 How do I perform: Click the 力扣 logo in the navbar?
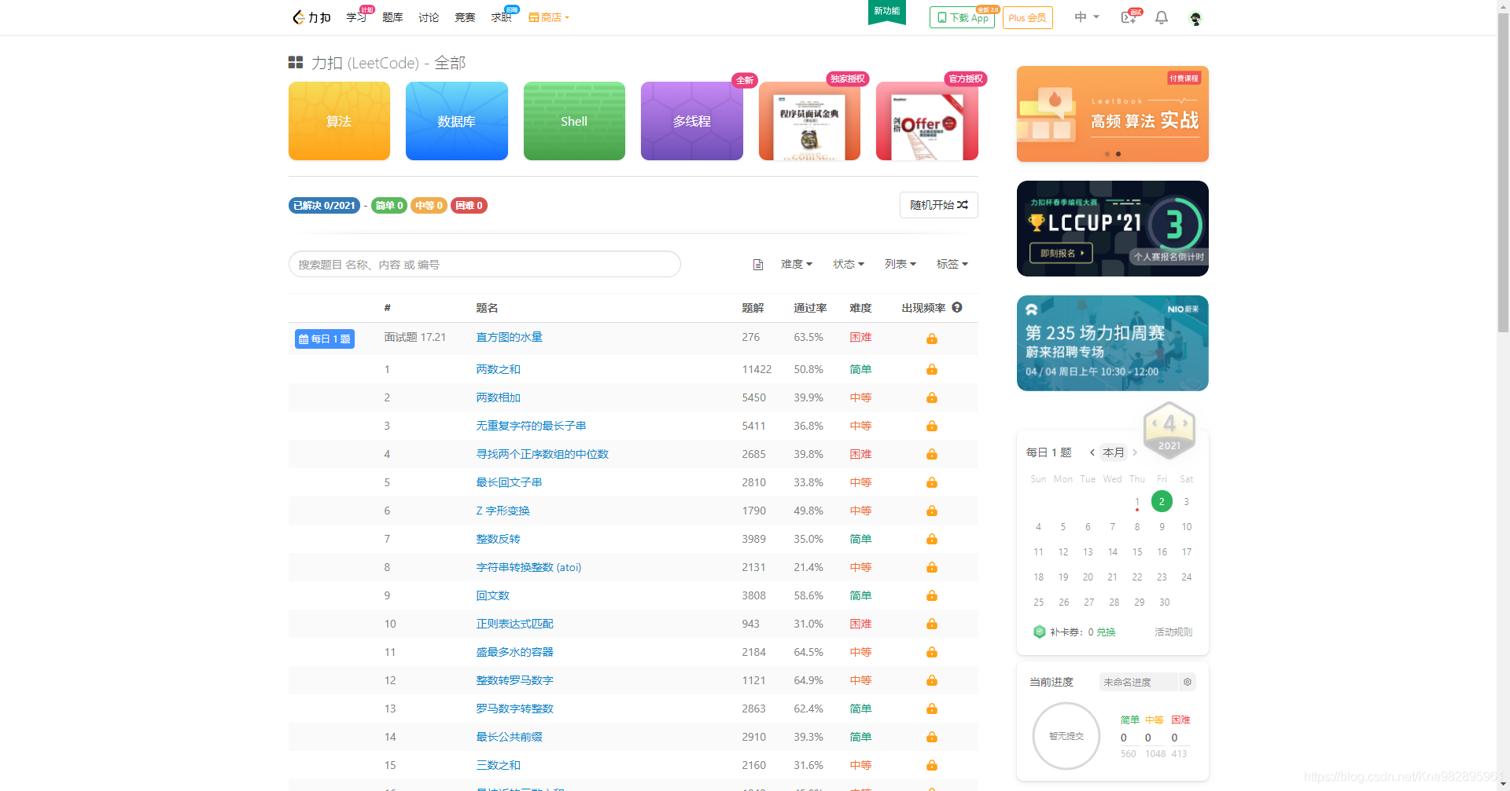311,17
